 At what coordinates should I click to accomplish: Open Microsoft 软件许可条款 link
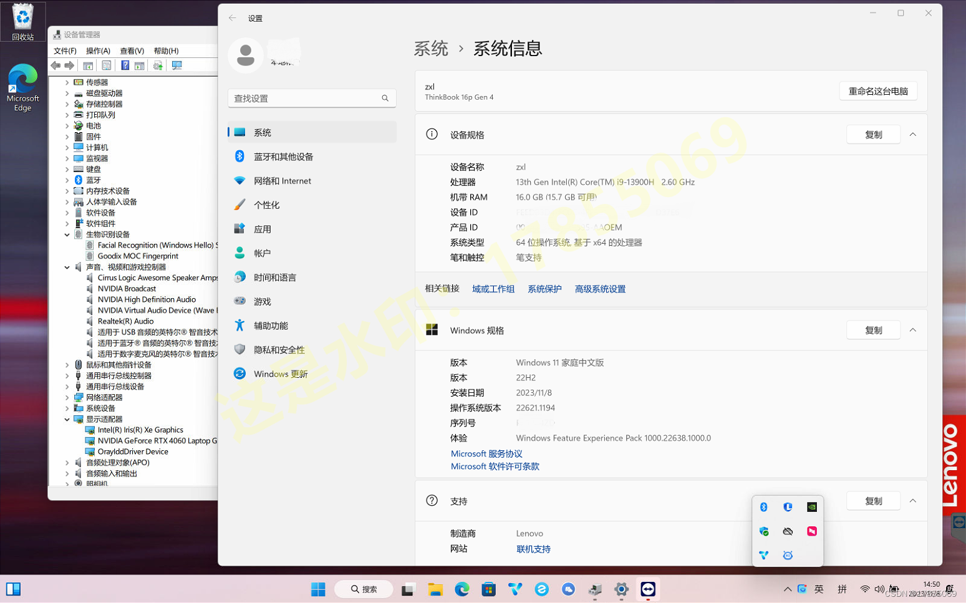click(495, 466)
